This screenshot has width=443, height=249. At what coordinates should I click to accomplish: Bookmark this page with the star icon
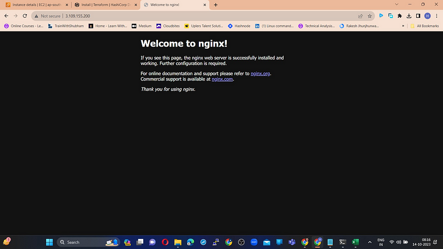[370, 16]
